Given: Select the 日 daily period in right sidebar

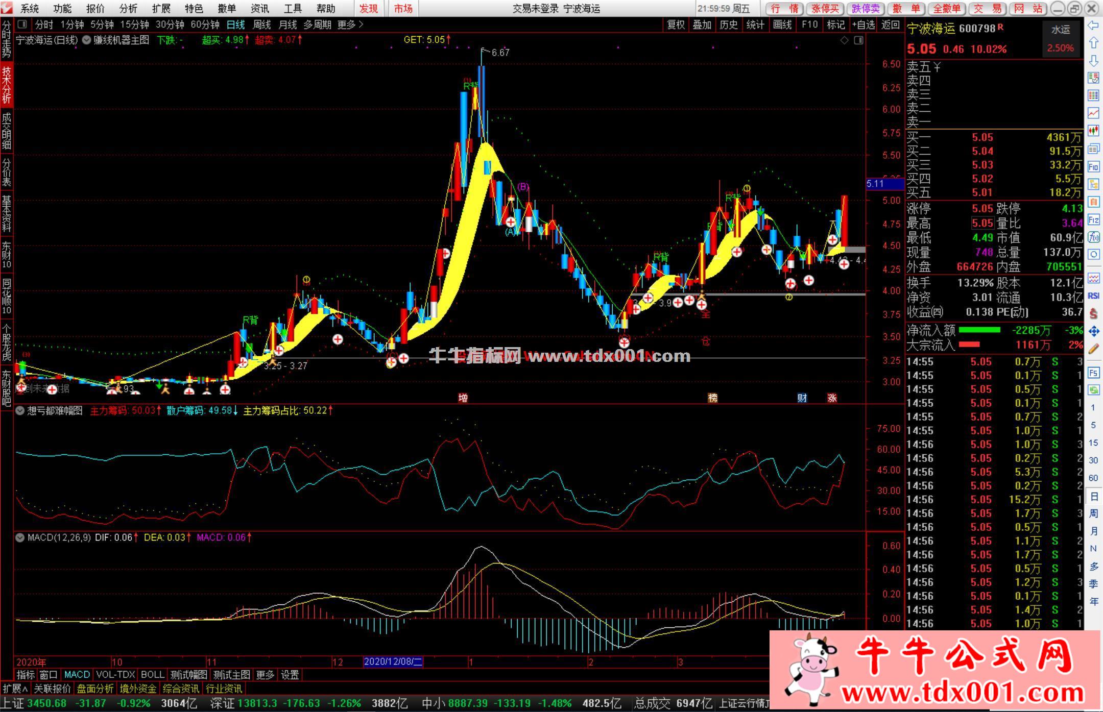Looking at the screenshot, I should pos(1093,496).
